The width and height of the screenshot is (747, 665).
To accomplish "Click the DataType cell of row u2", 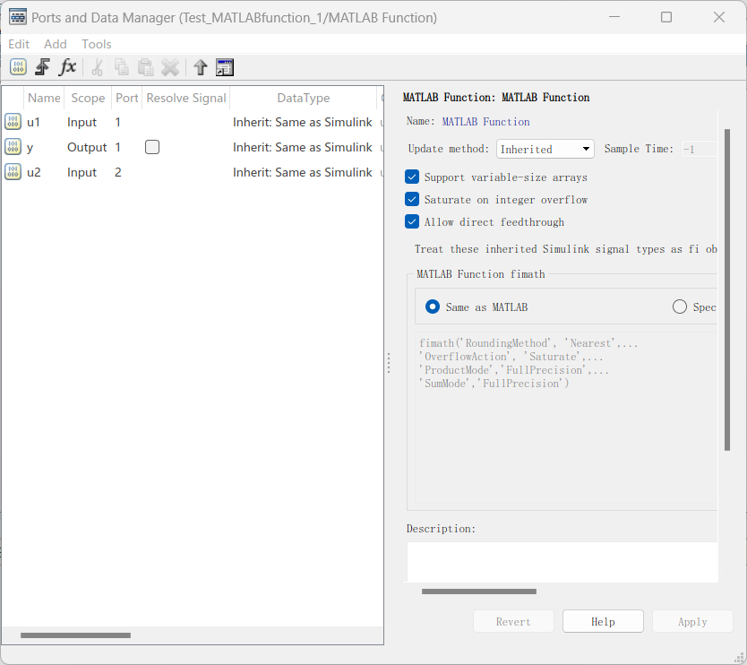I will coord(303,172).
